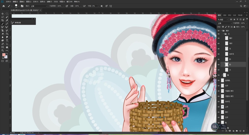Select the Elliptical Marquee tool

(7, 14)
